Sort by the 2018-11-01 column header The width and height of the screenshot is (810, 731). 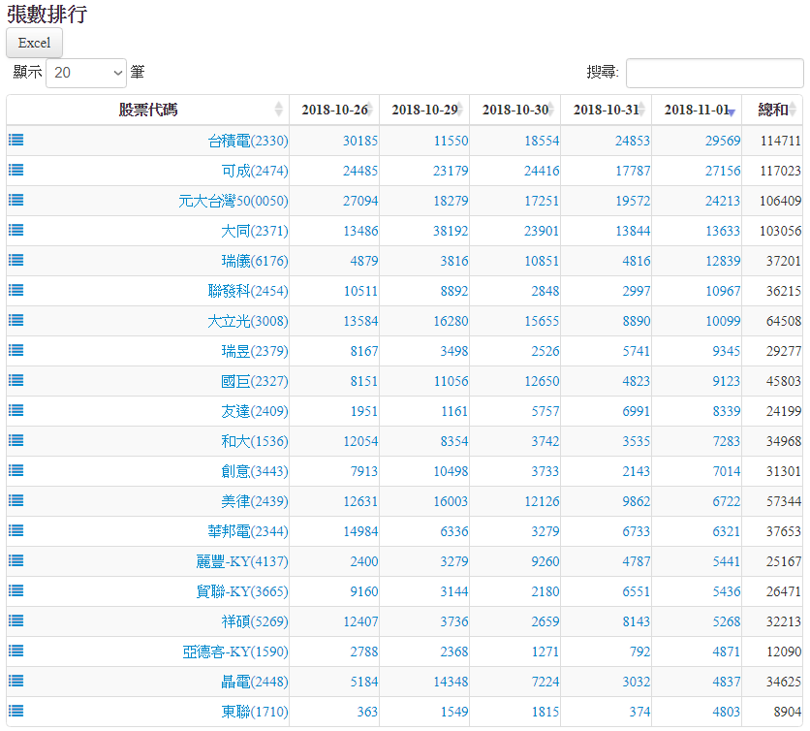(696, 110)
